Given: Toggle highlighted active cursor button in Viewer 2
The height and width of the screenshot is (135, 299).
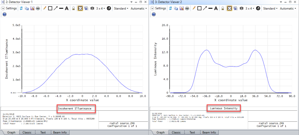Looking at the screenshot, I should (230, 8).
